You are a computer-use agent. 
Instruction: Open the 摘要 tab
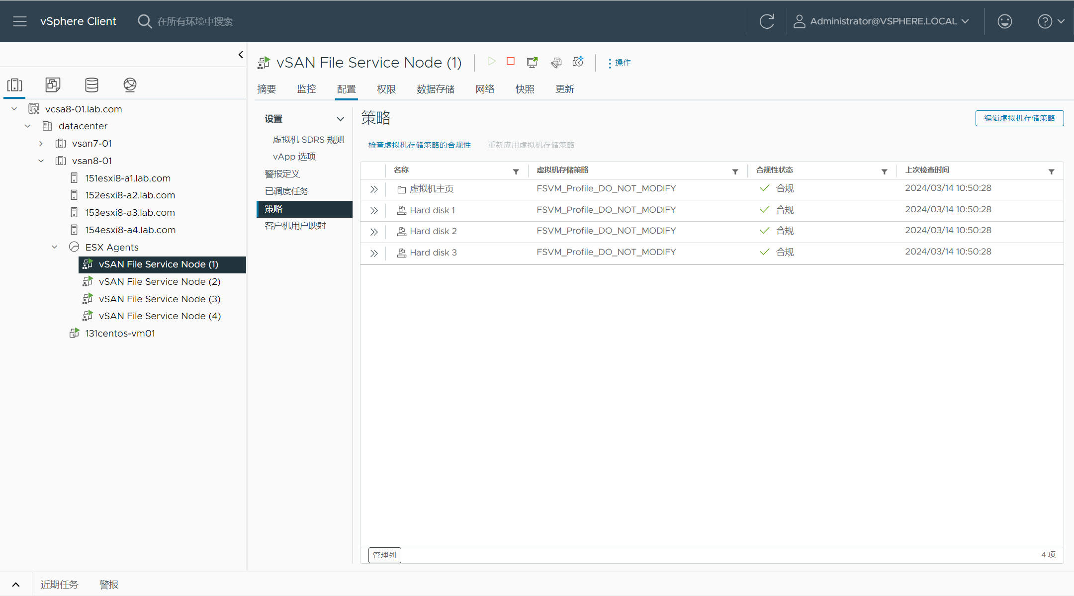pyautogui.click(x=267, y=89)
